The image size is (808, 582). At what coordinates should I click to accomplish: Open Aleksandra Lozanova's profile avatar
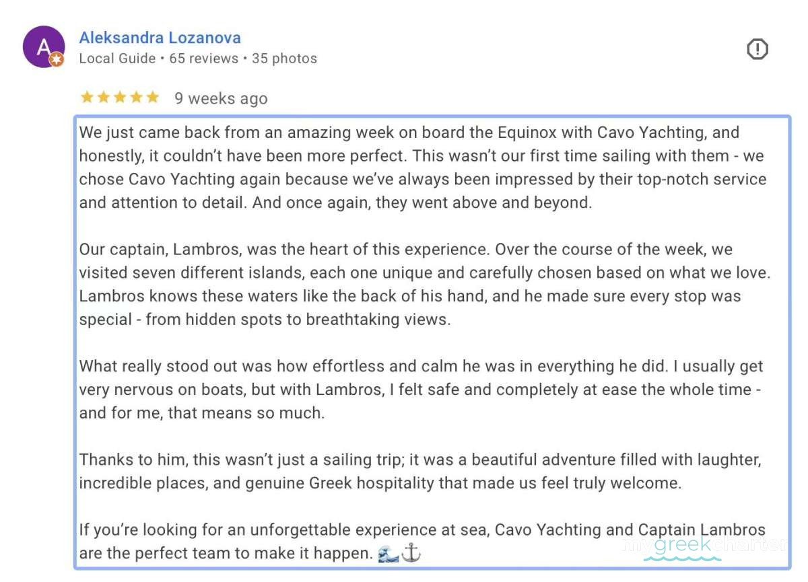click(43, 46)
